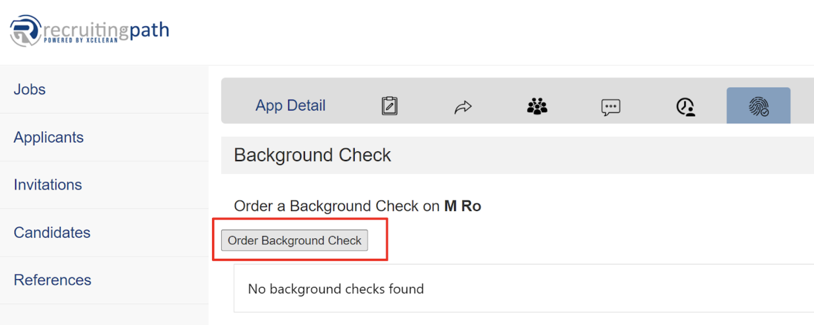
Task: Click the forward/share arrow icon
Action: pos(463,107)
